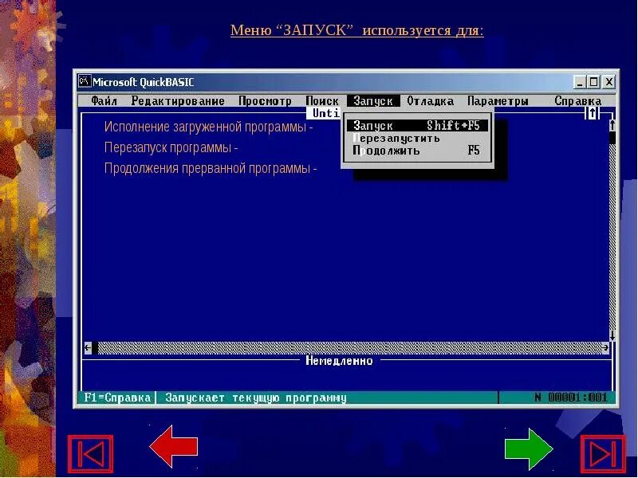Viewport: 638px width, 478px height.
Task: Click the vertical scrollbar track
Action: click(x=612, y=237)
